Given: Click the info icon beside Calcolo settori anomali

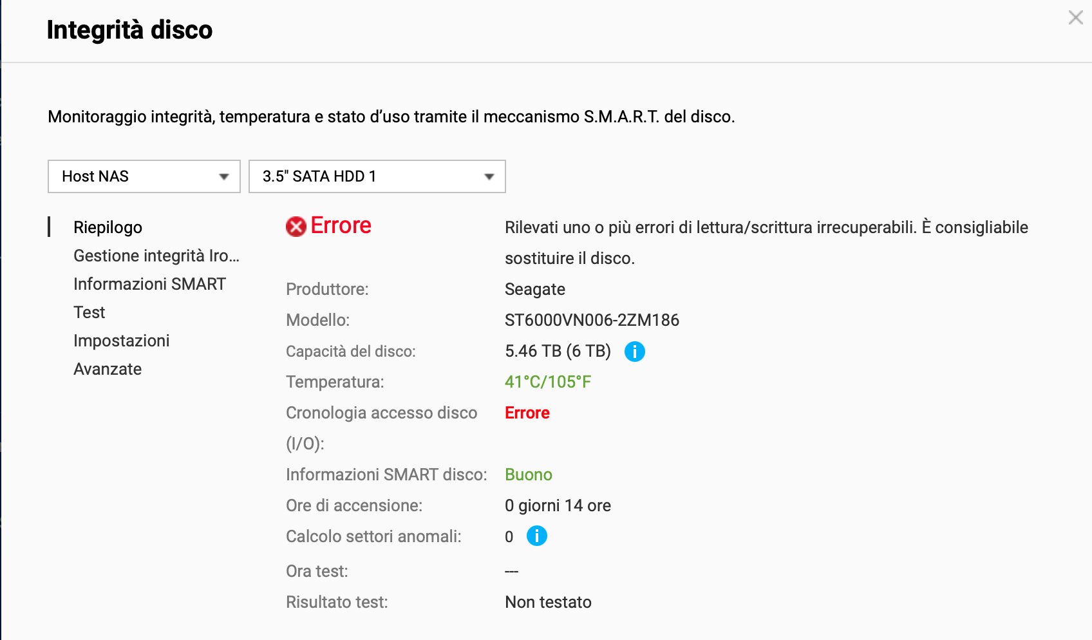Looking at the screenshot, I should [536, 536].
